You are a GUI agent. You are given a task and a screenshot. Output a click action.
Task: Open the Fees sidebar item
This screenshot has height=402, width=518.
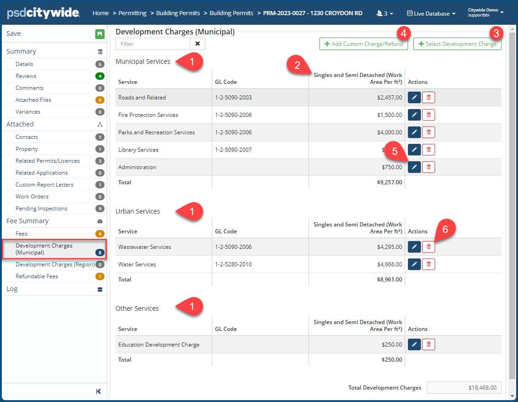(x=22, y=234)
